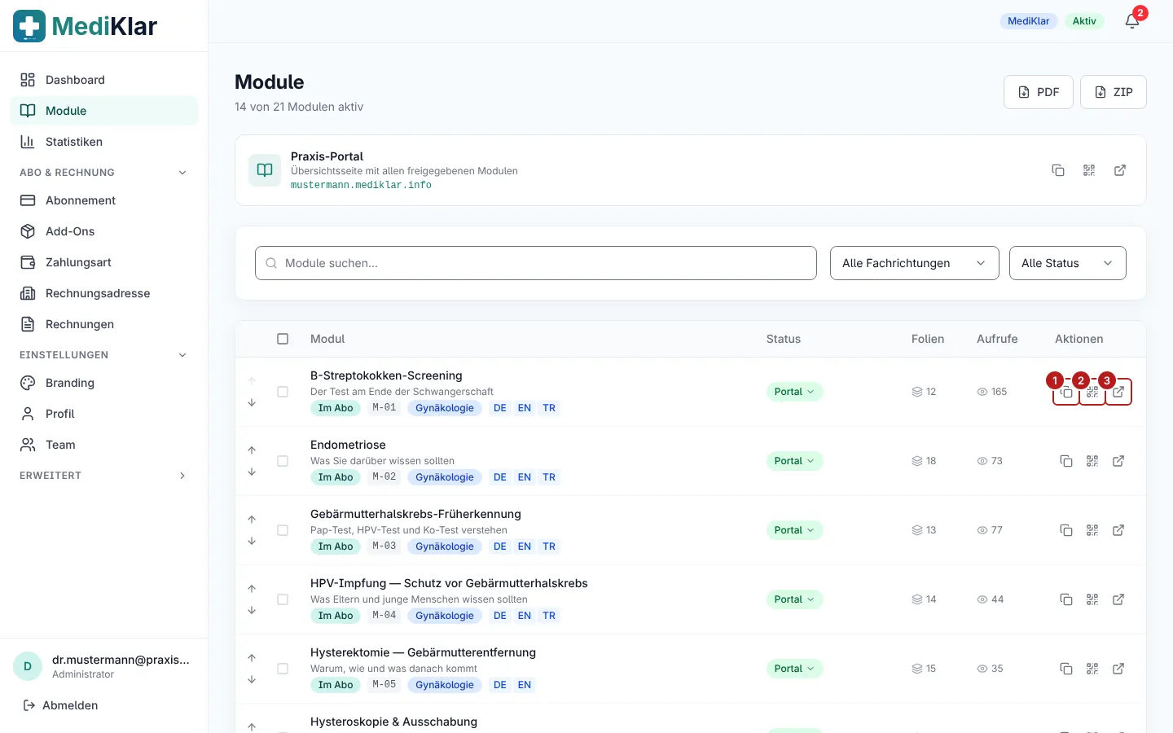This screenshot has height=733, width=1173.
Task: Open Branding settings
Action: tap(104, 383)
